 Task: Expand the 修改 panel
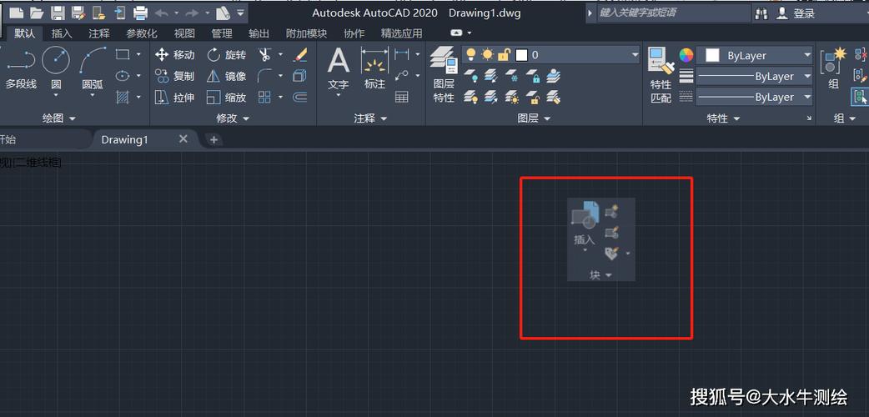coord(233,118)
